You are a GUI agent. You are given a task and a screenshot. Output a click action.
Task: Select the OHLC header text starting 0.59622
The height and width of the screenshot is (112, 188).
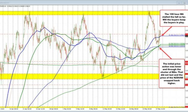(x=19, y=6)
